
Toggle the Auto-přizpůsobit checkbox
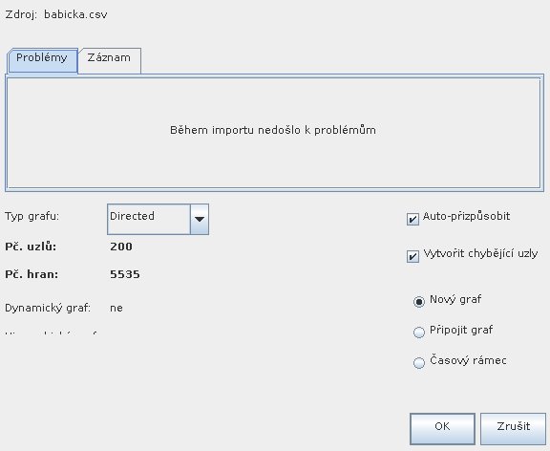click(412, 220)
